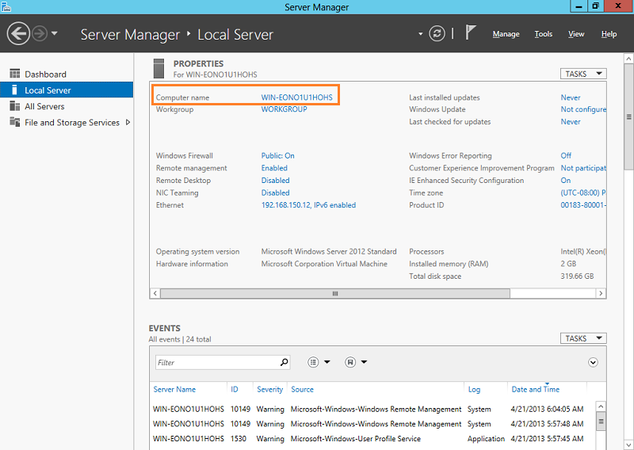This screenshot has width=634, height=450.
Task: Click Ethernet 192.168.150.12 link
Action: tap(308, 205)
